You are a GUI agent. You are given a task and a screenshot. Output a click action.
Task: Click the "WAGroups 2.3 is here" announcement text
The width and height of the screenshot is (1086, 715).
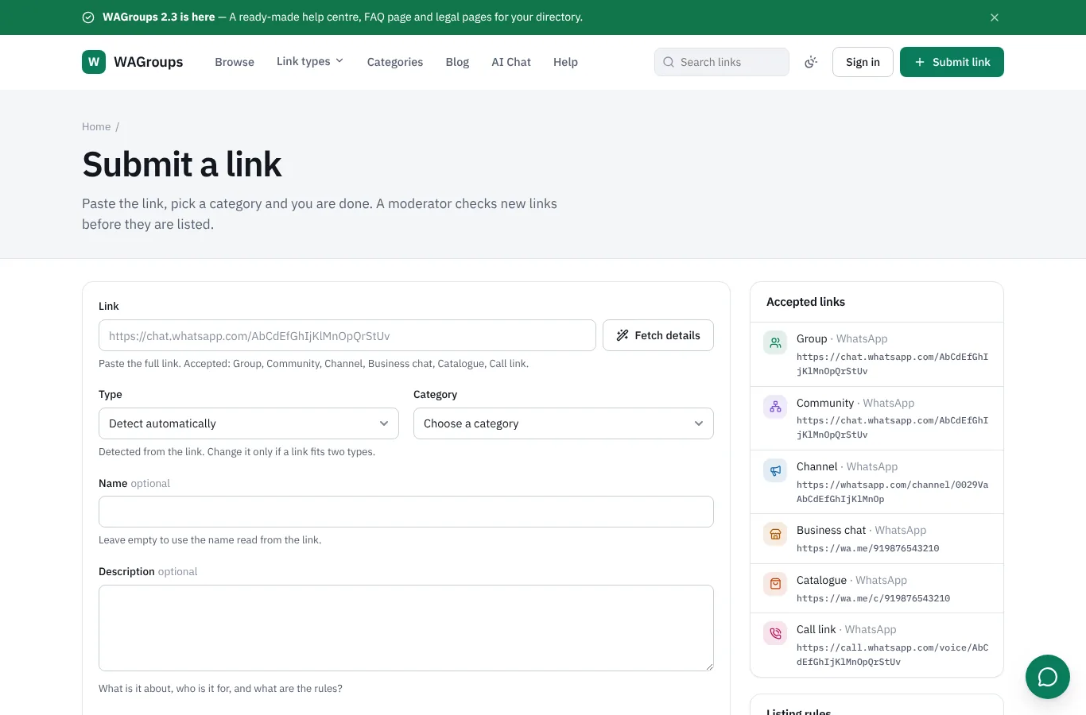click(159, 17)
